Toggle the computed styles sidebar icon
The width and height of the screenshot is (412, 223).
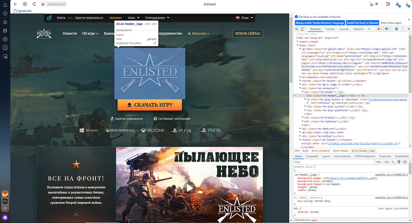pos(405,162)
